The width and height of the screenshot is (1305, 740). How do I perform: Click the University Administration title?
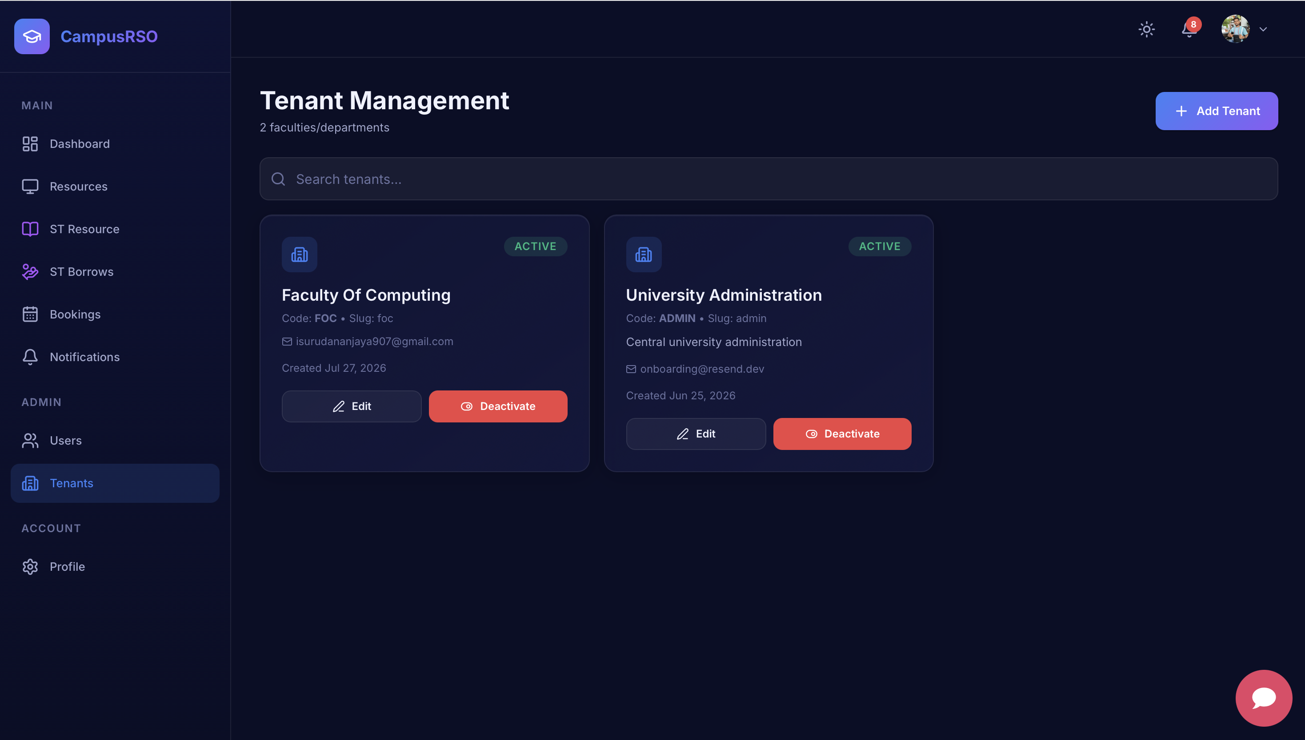coord(724,295)
